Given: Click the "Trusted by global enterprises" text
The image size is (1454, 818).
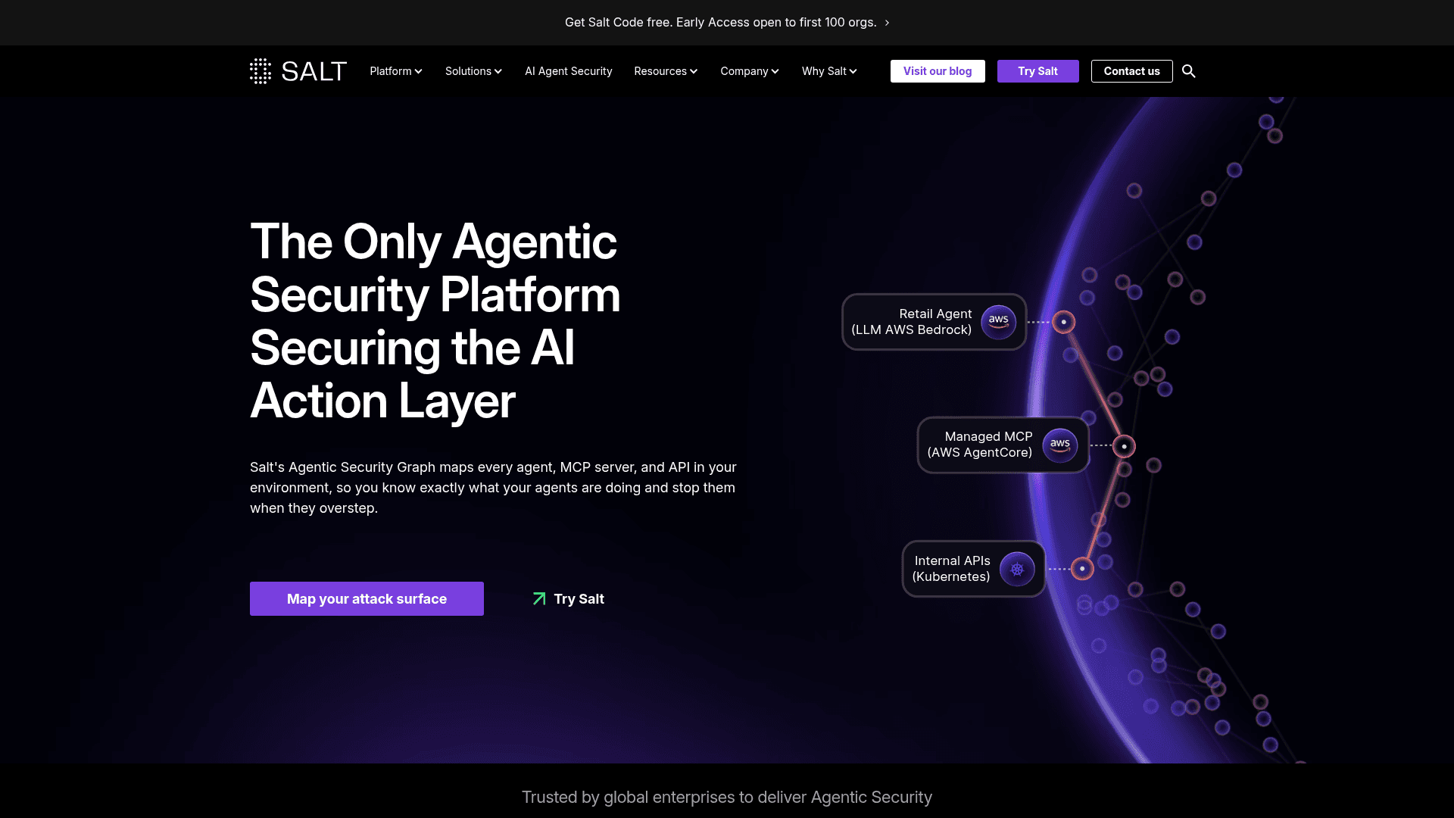Looking at the screenshot, I should tap(727, 797).
